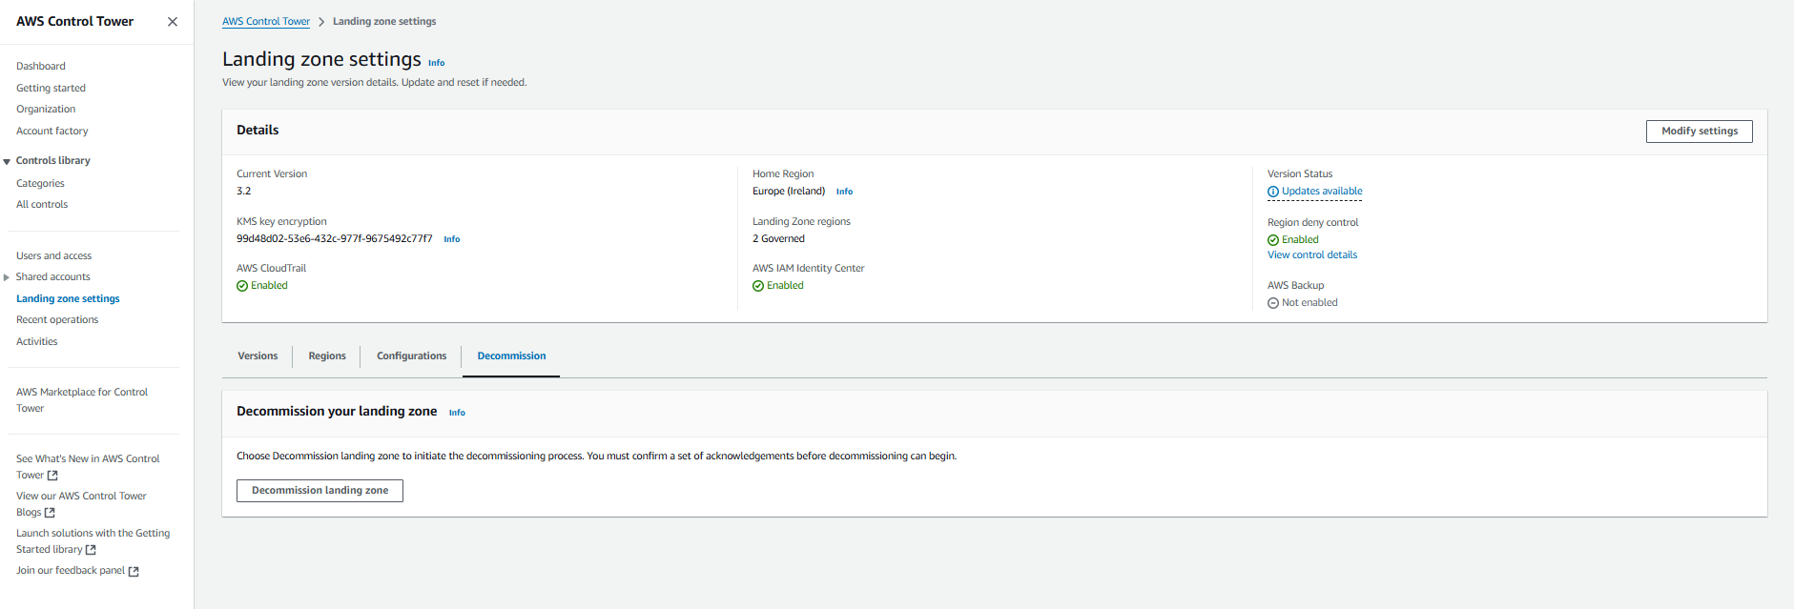Open Recent operations

click(x=57, y=319)
